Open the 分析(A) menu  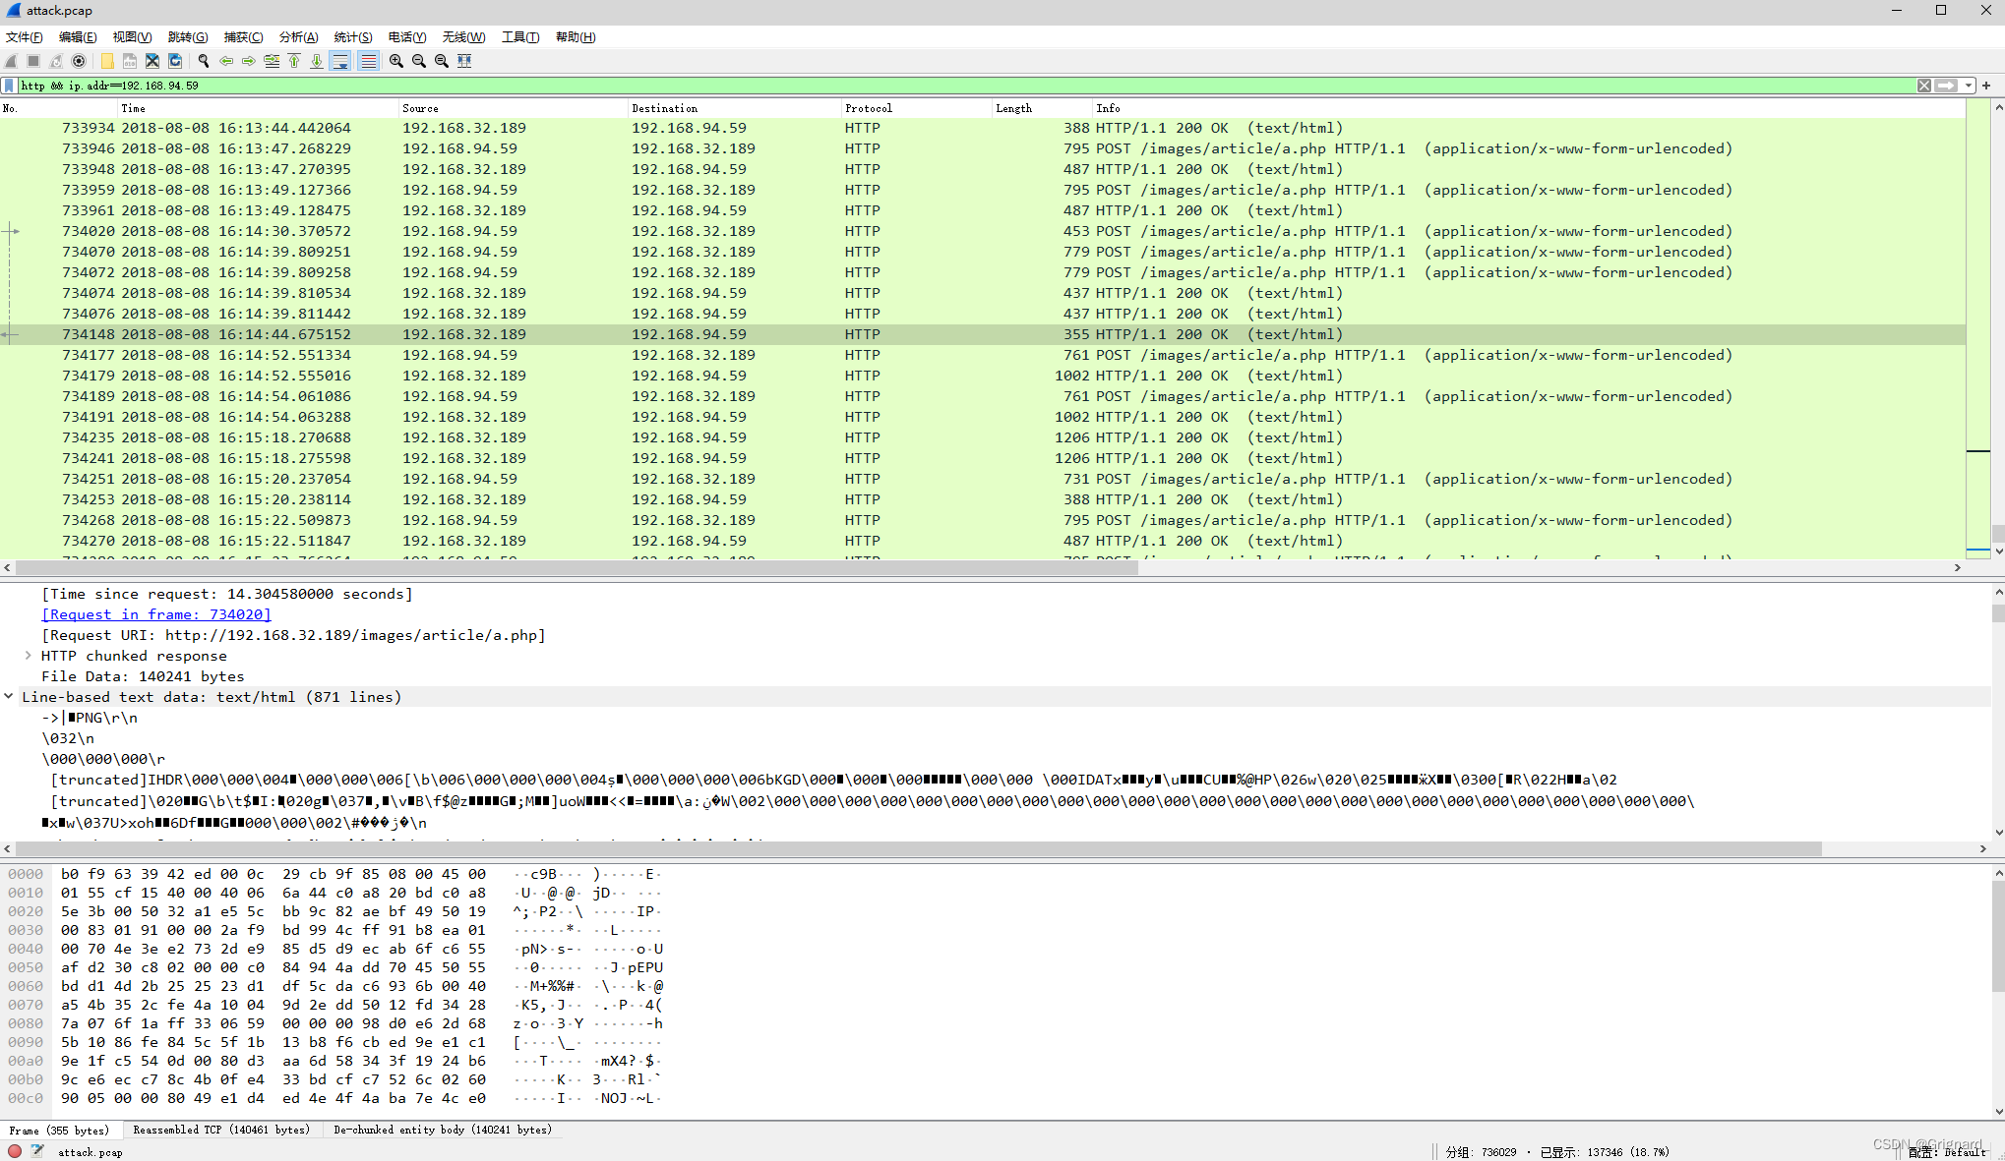pos(298,37)
